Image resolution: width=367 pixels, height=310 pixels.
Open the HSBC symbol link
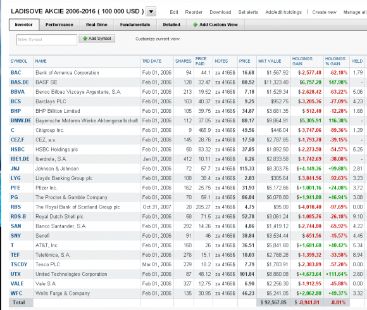point(18,150)
